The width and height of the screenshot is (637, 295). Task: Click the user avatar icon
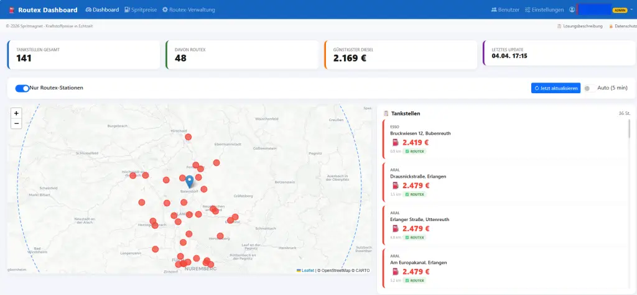(x=572, y=10)
